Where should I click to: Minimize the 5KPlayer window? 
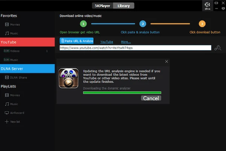[216, 9]
